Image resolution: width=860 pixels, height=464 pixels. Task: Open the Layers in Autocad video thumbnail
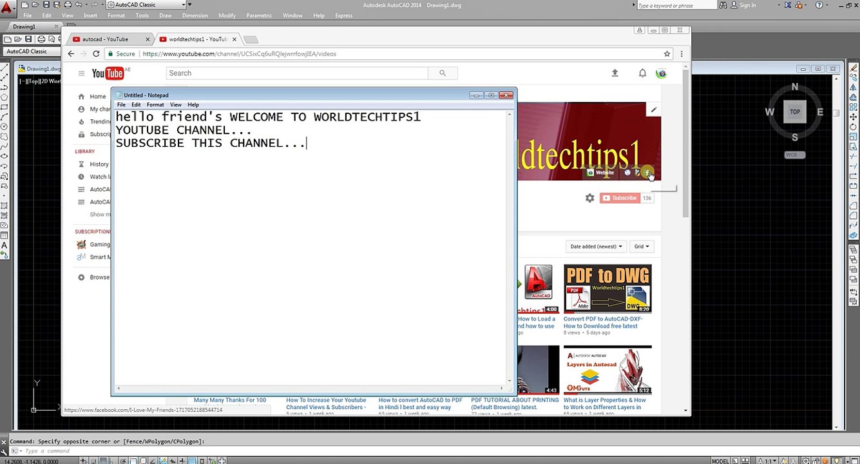pyautogui.click(x=607, y=370)
